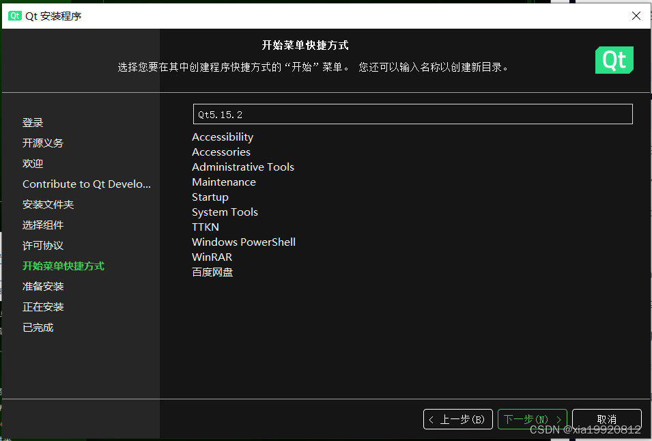Go back with 上一步(B) button
Screen dimensions: 652x441
458,419
